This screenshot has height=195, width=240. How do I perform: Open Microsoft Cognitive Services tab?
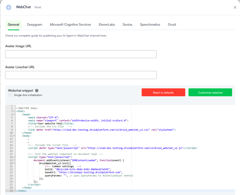coord(70,25)
